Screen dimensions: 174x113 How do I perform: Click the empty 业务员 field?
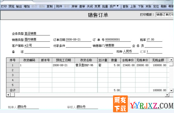tap(153, 46)
